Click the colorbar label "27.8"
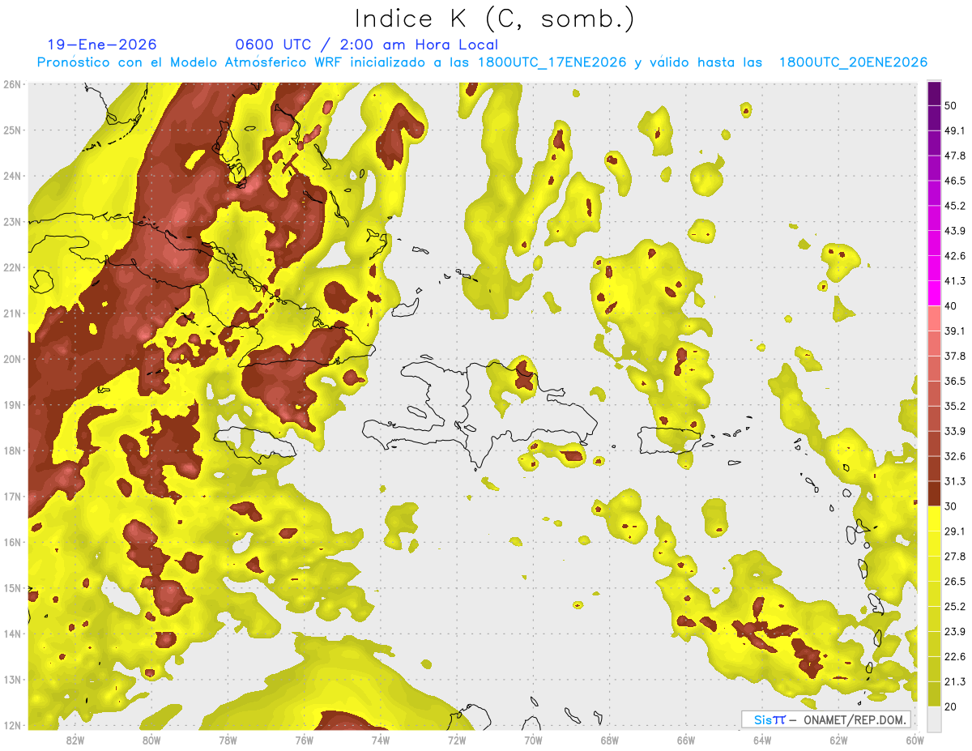 (955, 557)
